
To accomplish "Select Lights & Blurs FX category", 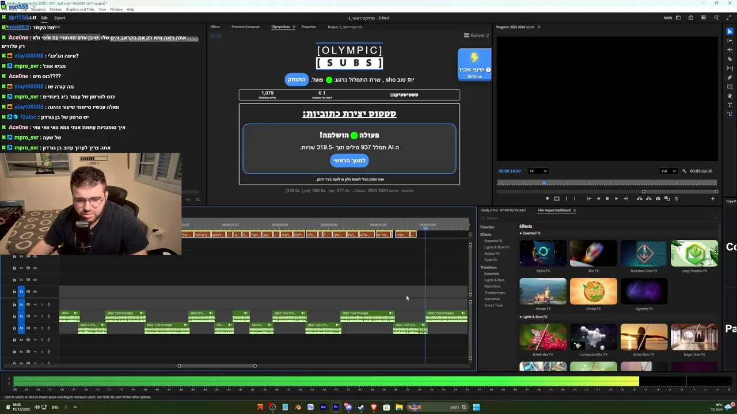I will 496,247.
